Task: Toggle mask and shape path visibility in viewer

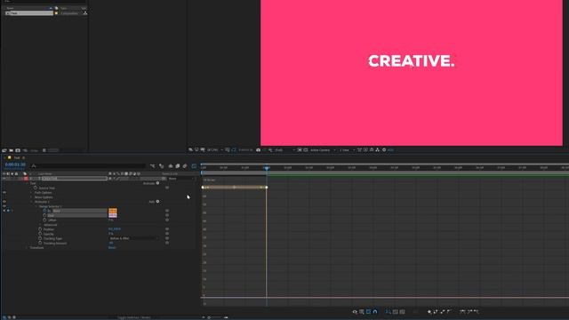Action: (233, 150)
